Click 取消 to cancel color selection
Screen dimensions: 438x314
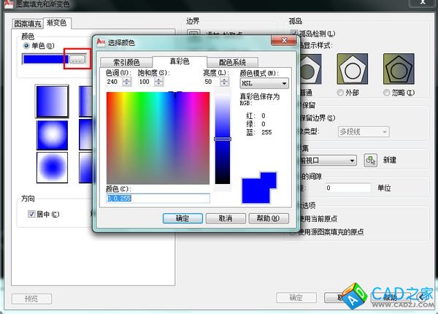point(220,218)
